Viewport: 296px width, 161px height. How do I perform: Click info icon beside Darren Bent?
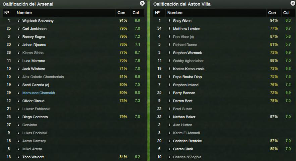[169, 101]
